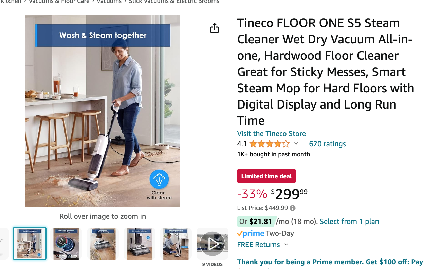424x269 pixels.
Task: Click the prime checkmark logo
Action: tap(251, 233)
